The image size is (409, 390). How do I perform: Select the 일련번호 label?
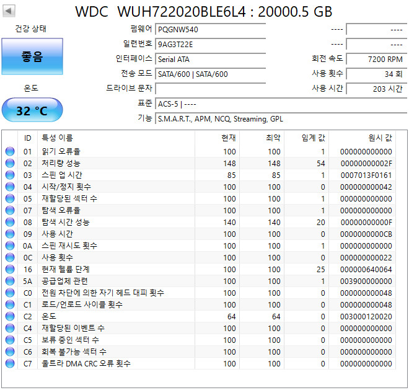tap(138, 43)
